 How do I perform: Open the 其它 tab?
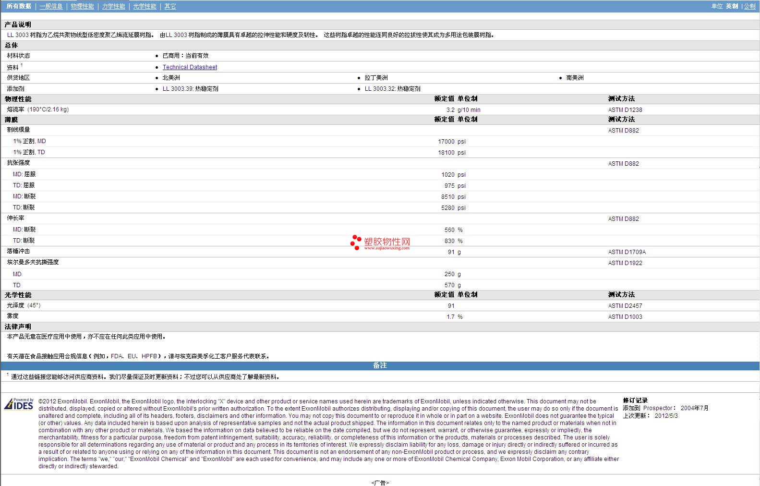(x=170, y=6)
